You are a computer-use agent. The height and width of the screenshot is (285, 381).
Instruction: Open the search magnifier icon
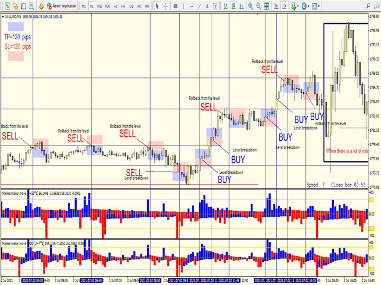(368, 6)
